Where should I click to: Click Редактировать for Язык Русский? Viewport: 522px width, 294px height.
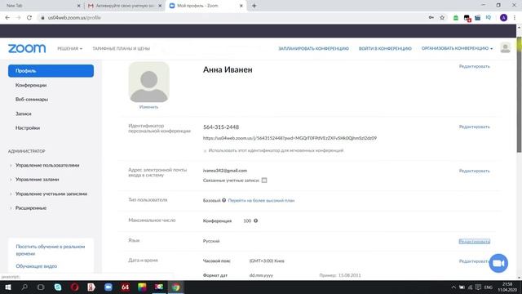(x=475, y=242)
